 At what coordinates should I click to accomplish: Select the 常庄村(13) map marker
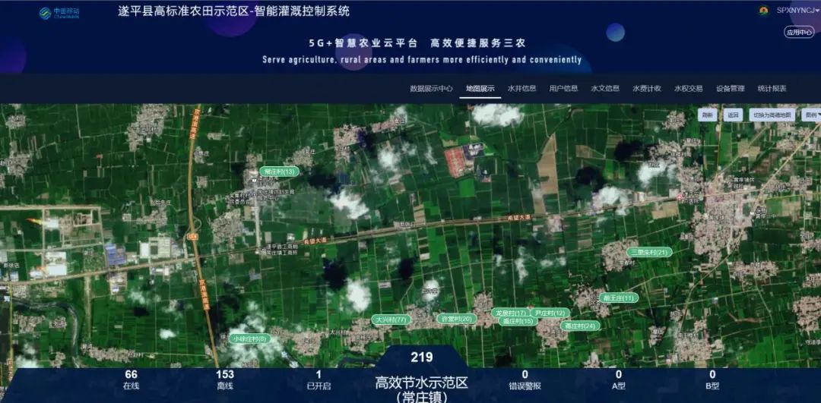coord(278,172)
